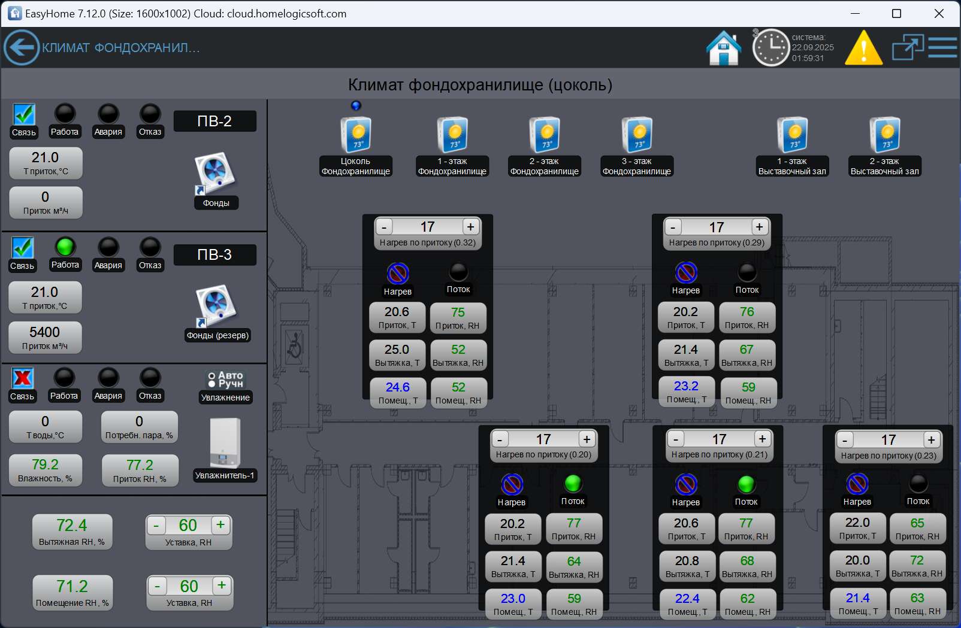Decrease the Помещение RH уставка with minus
The width and height of the screenshot is (961, 628).
point(157,586)
